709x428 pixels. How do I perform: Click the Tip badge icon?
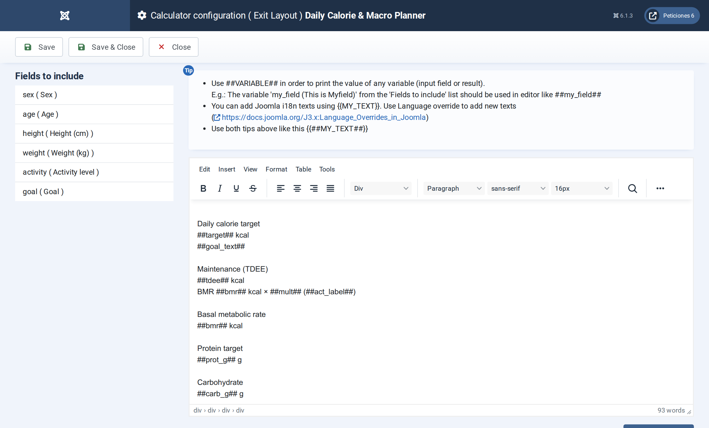coord(188,70)
